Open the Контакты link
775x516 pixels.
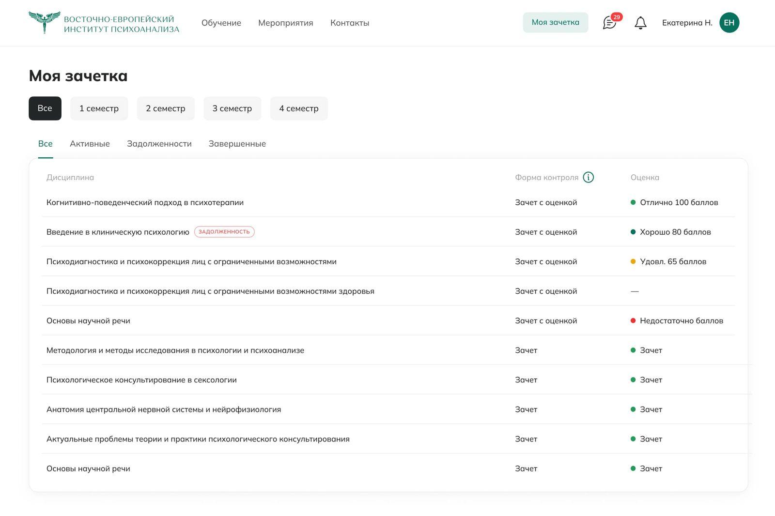click(x=349, y=23)
